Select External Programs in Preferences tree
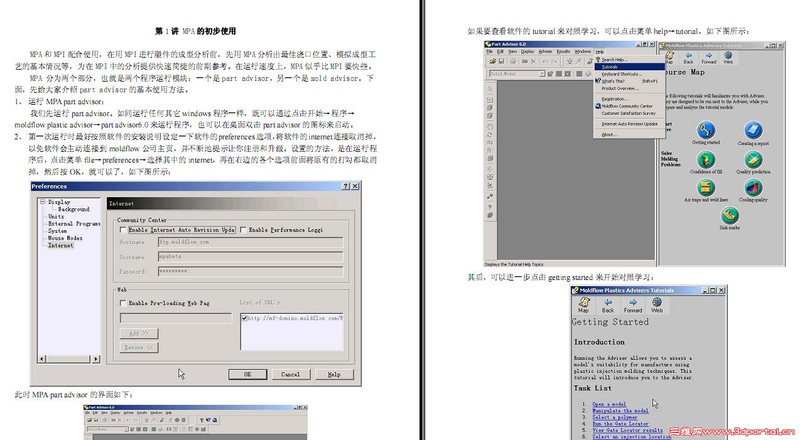Viewport: 807px width, 440px height. tap(74, 223)
